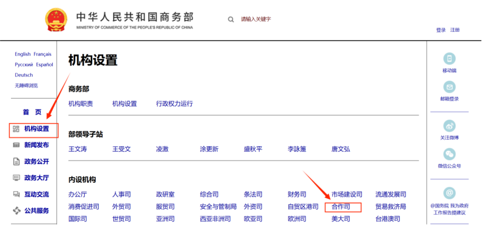Open the 条法司 department link
This screenshot has height=225, width=482.
(x=253, y=194)
